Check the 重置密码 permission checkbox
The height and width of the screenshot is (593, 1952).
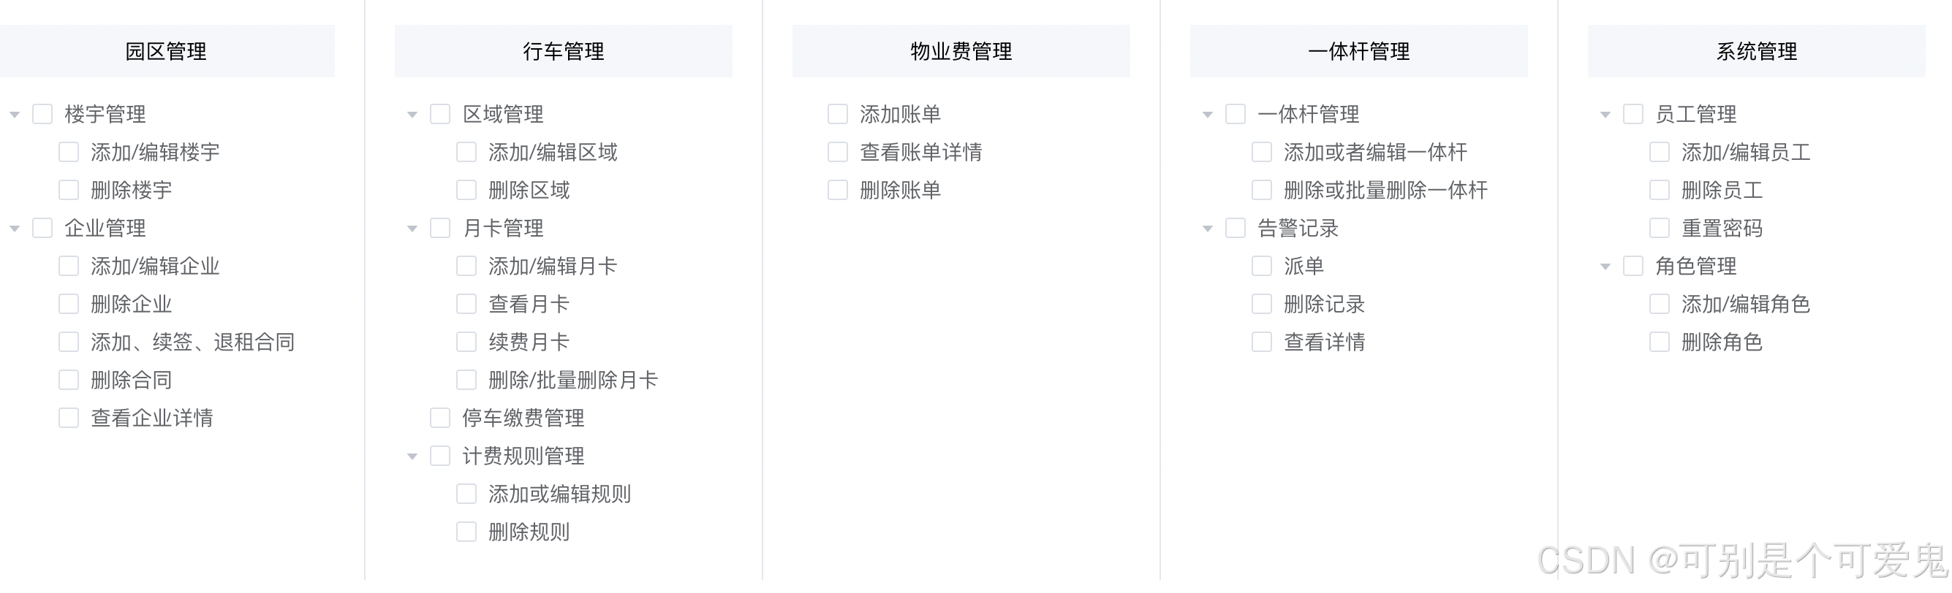(x=1660, y=227)
